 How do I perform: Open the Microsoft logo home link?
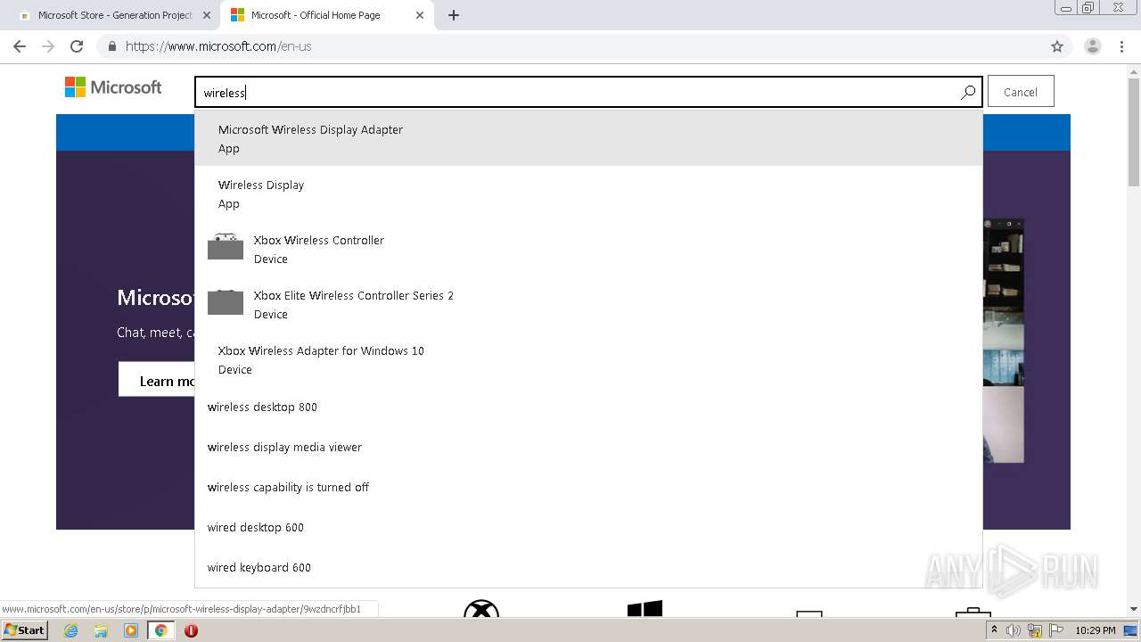pos(113,87)
